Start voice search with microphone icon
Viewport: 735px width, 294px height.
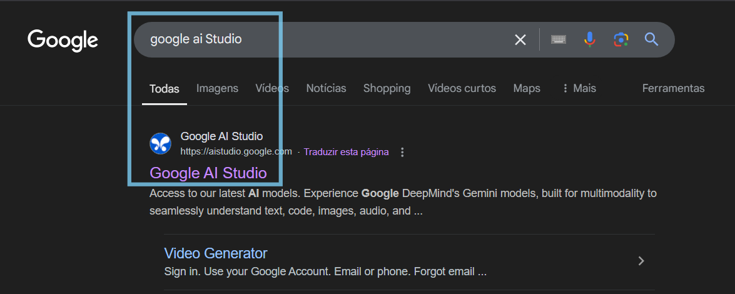point(590,39)
